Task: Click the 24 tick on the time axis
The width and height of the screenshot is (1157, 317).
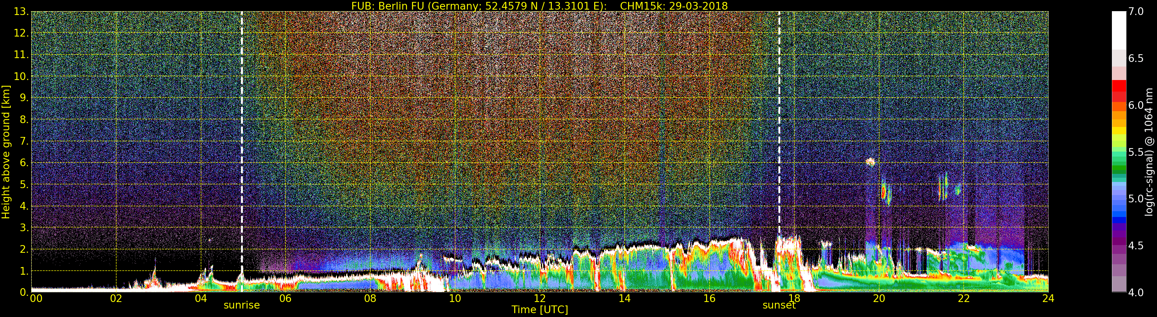Action: [x=1048, y=299]
